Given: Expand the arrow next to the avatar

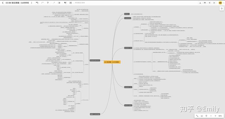Looking at the screenshot, I should coord(223,3).
